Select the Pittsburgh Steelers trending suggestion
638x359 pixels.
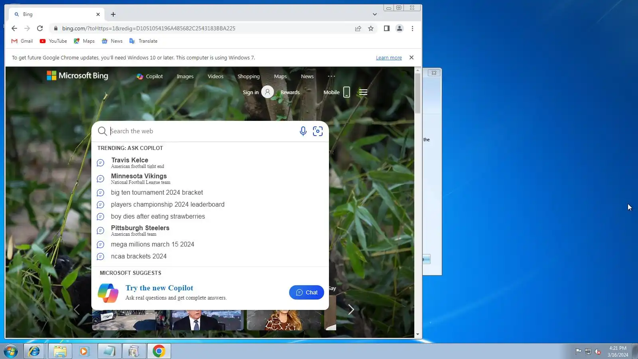pyautogui.click(x=210, y=231)
